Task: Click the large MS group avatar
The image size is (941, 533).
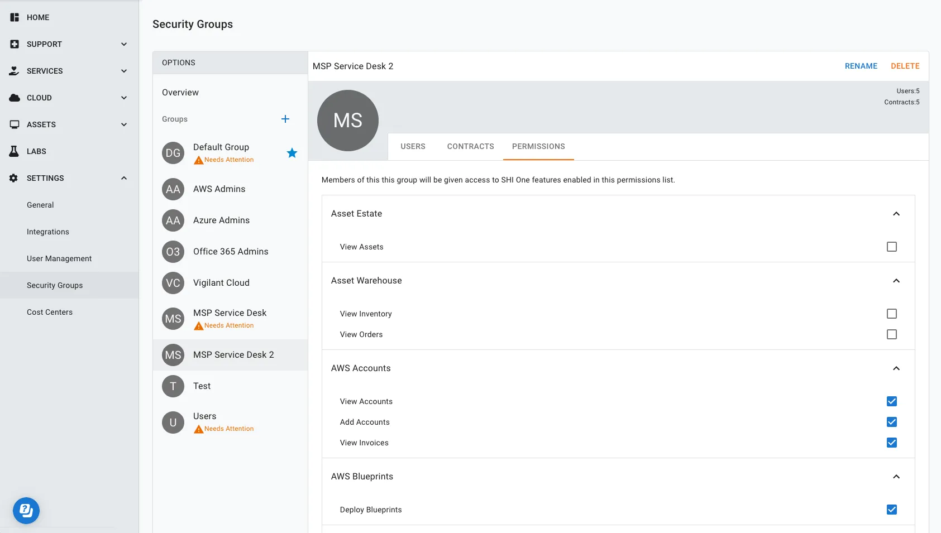Action: [x=348, y=121]
